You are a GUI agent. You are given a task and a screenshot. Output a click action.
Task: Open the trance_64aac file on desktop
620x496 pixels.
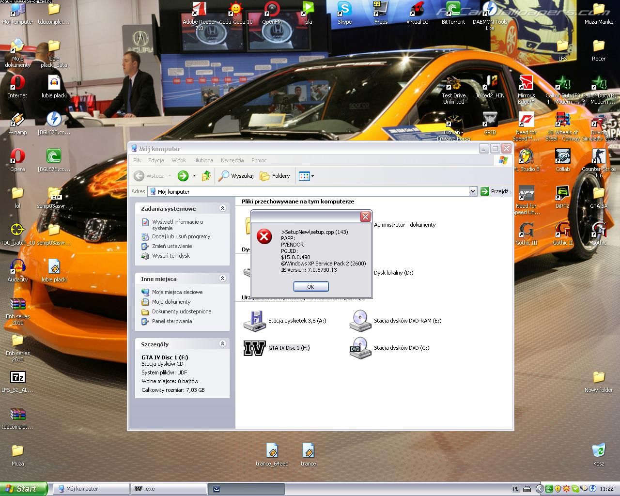click(x=272, y=455)
